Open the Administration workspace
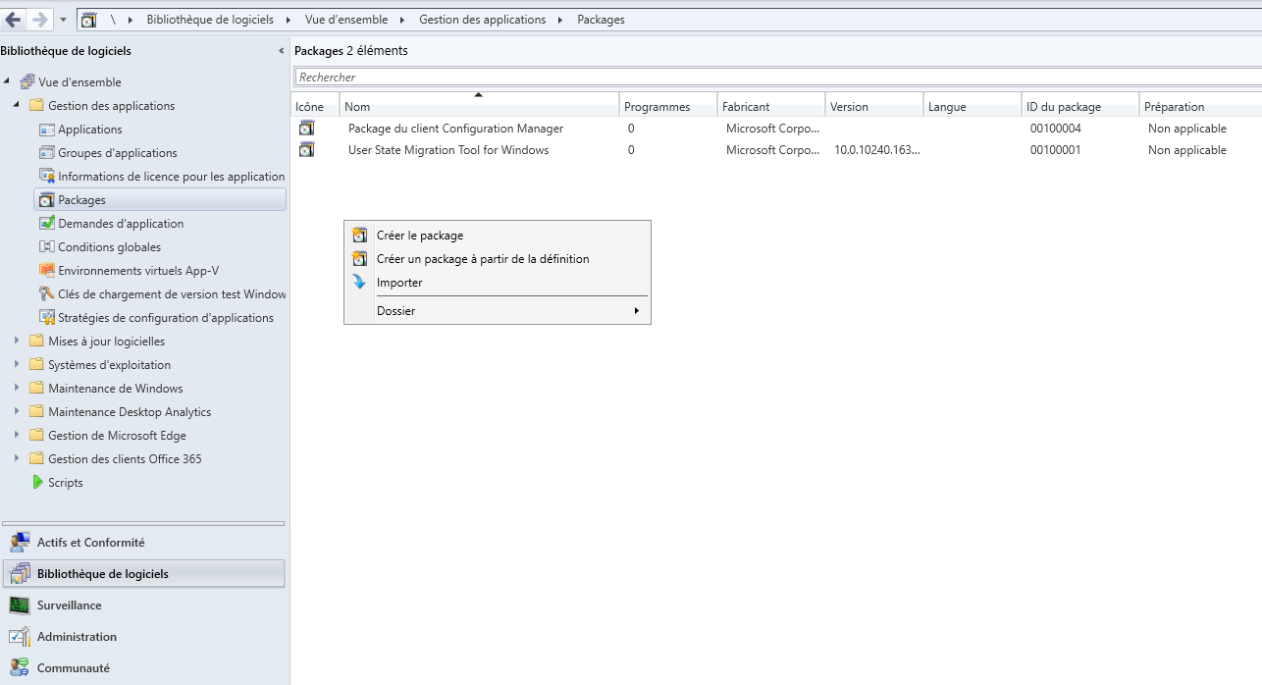 click(77, 637)
